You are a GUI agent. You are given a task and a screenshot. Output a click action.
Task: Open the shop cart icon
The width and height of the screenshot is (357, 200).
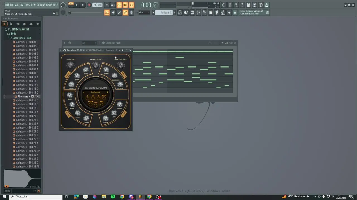235,12
